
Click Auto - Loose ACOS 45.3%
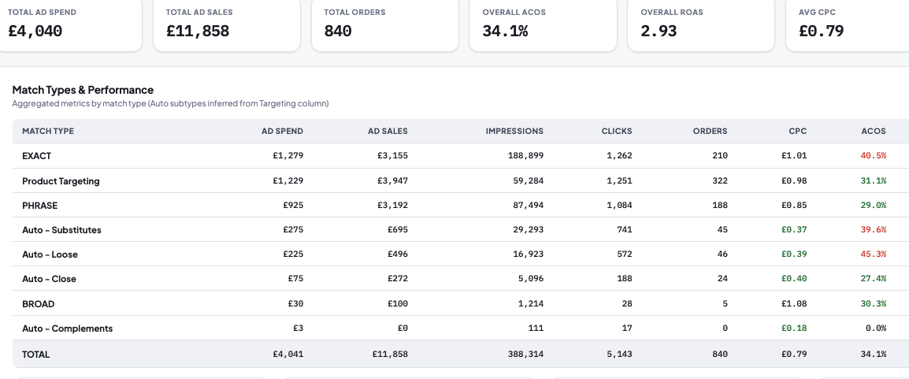(x=874, y=255)
